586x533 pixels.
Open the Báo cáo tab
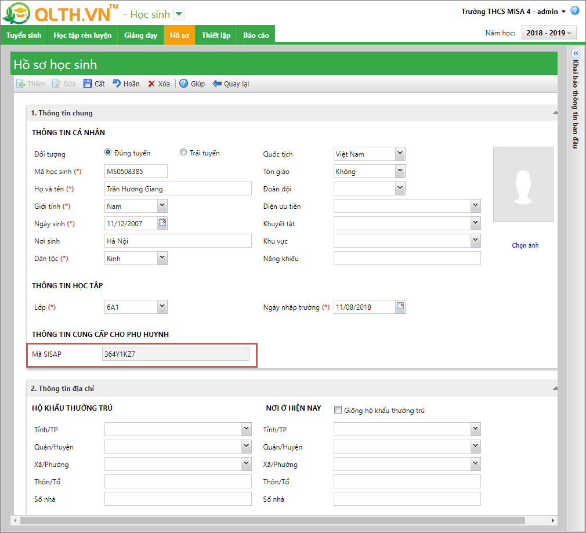click(x=256, y=35)
